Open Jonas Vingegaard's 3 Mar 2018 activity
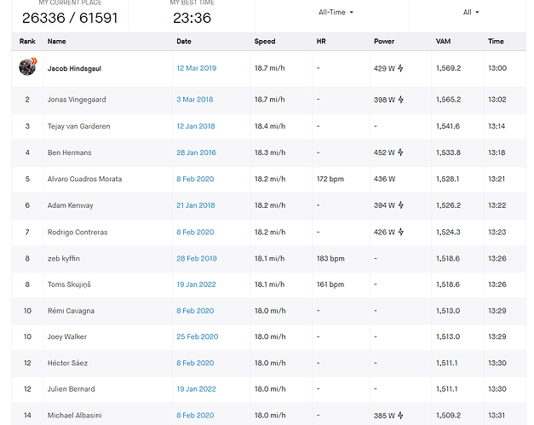This screenshot has width=534, height=425. [195, 100]
